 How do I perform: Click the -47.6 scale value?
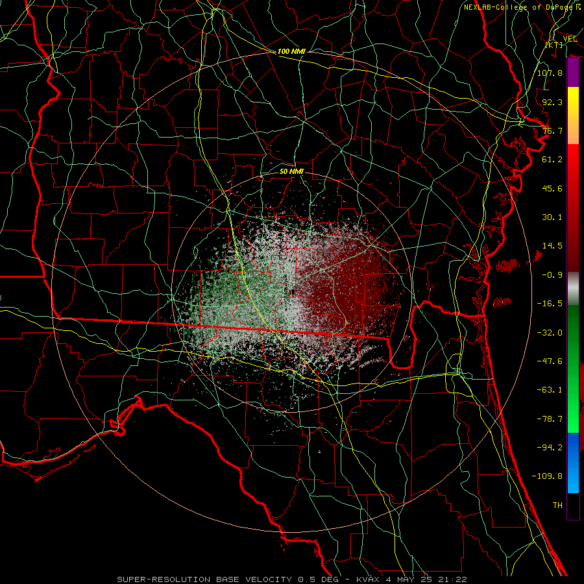point(550,361)
